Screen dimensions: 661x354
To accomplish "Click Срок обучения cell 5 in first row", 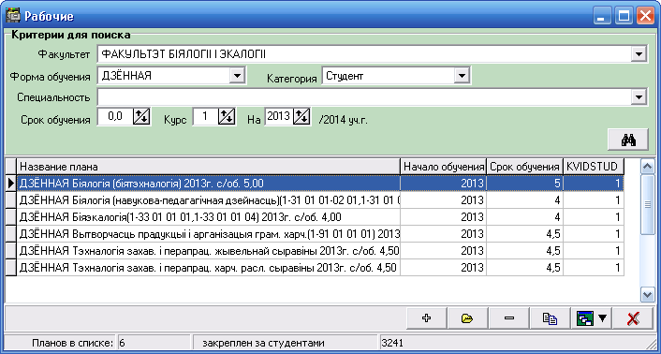I will click(x=525, y=184).
